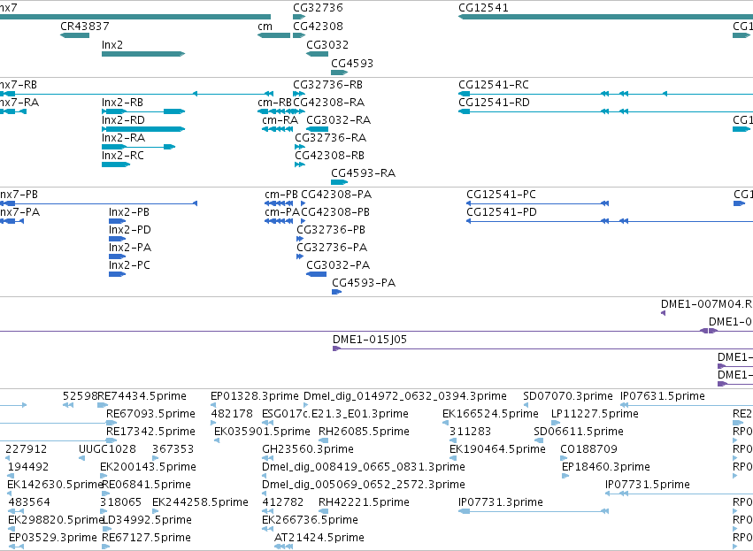Click the CG42308 gene label
The image size is (753, 551).
tap(318, 27)
